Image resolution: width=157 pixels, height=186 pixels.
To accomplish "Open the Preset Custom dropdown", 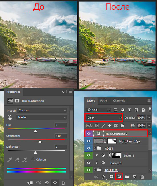I will [42, 110].
